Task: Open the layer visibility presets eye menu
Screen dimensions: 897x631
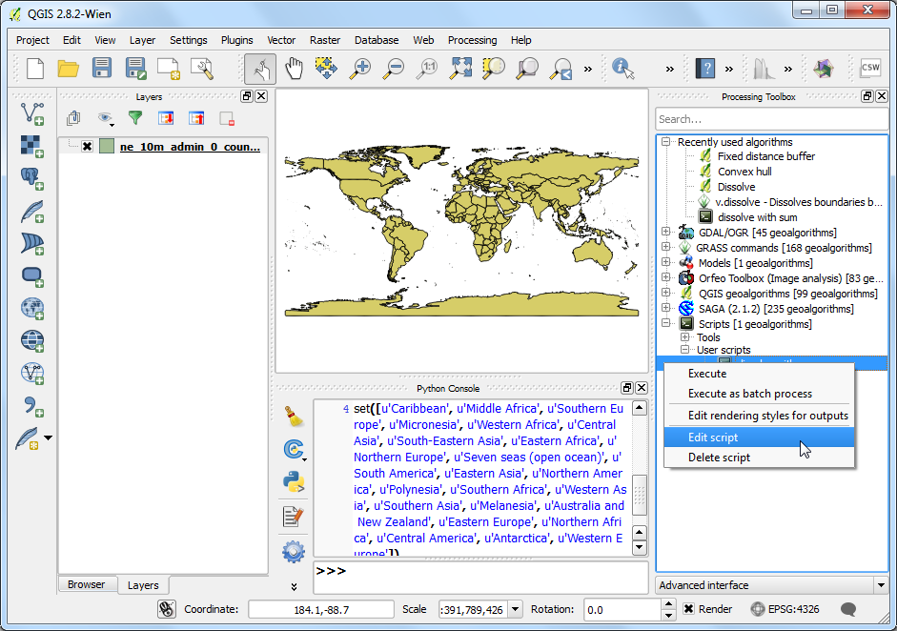Action: pyautogui.click(x=105, y=118)
